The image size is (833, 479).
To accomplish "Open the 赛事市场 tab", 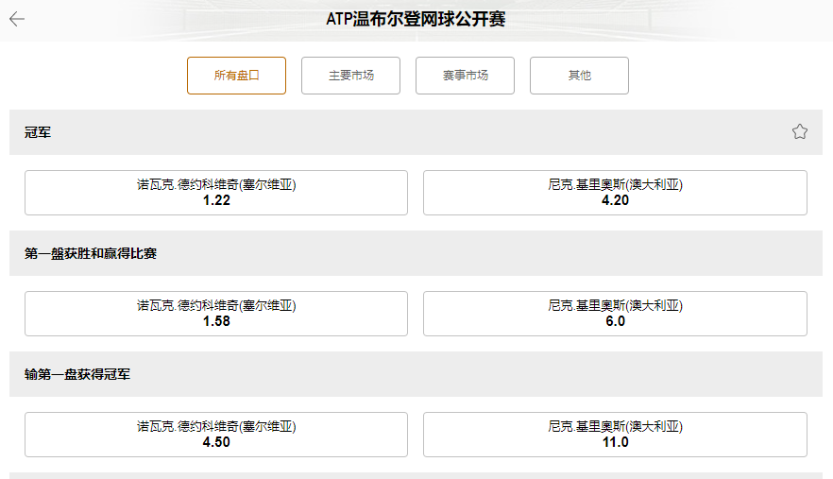I will pos(465,76).
